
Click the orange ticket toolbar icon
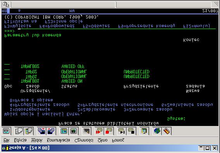(x=167, y=131)
